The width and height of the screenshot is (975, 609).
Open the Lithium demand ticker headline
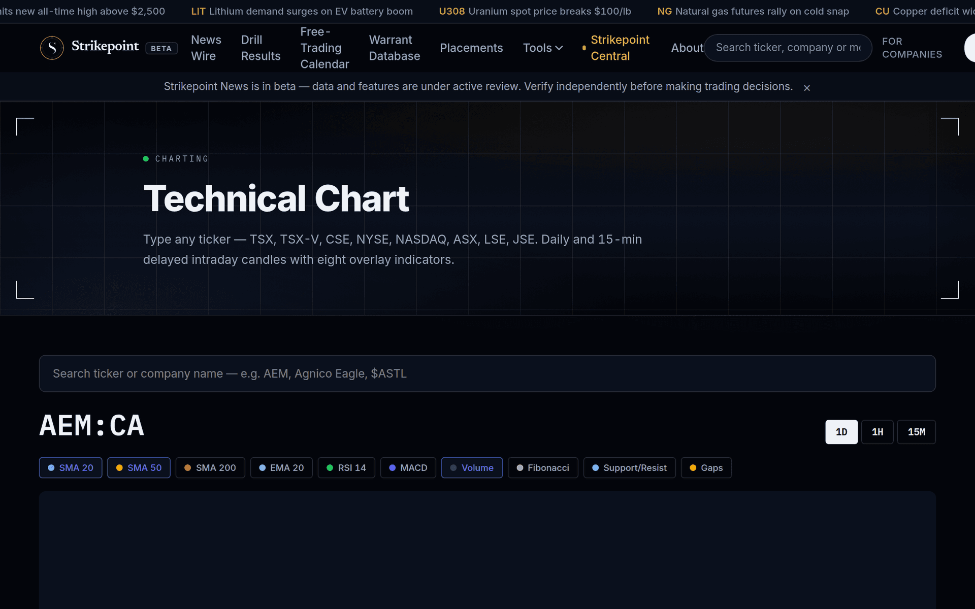(302, 11)
